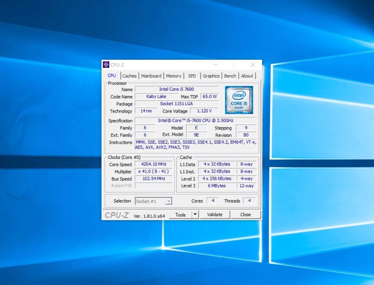374x285 pixels.
Task: Click the Intel Core i5 logo badge
Action: click(239, 100)
